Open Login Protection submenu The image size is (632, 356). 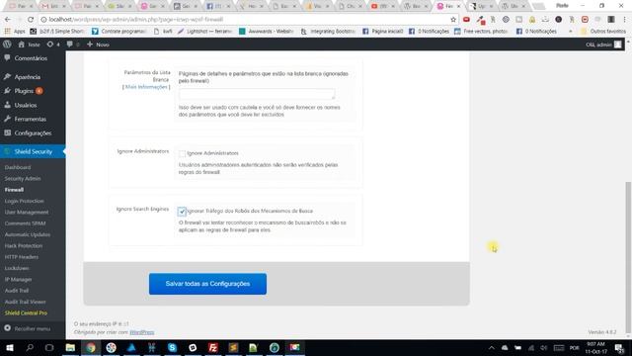pos(24,201)
